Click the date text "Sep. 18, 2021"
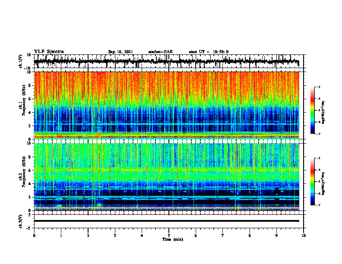342x264 pixels. pyautogui.click(x=120, y=52)
